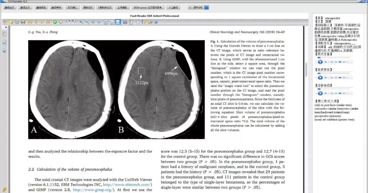
Task: Click CT image panel B
Action: (x=160, y=90)
